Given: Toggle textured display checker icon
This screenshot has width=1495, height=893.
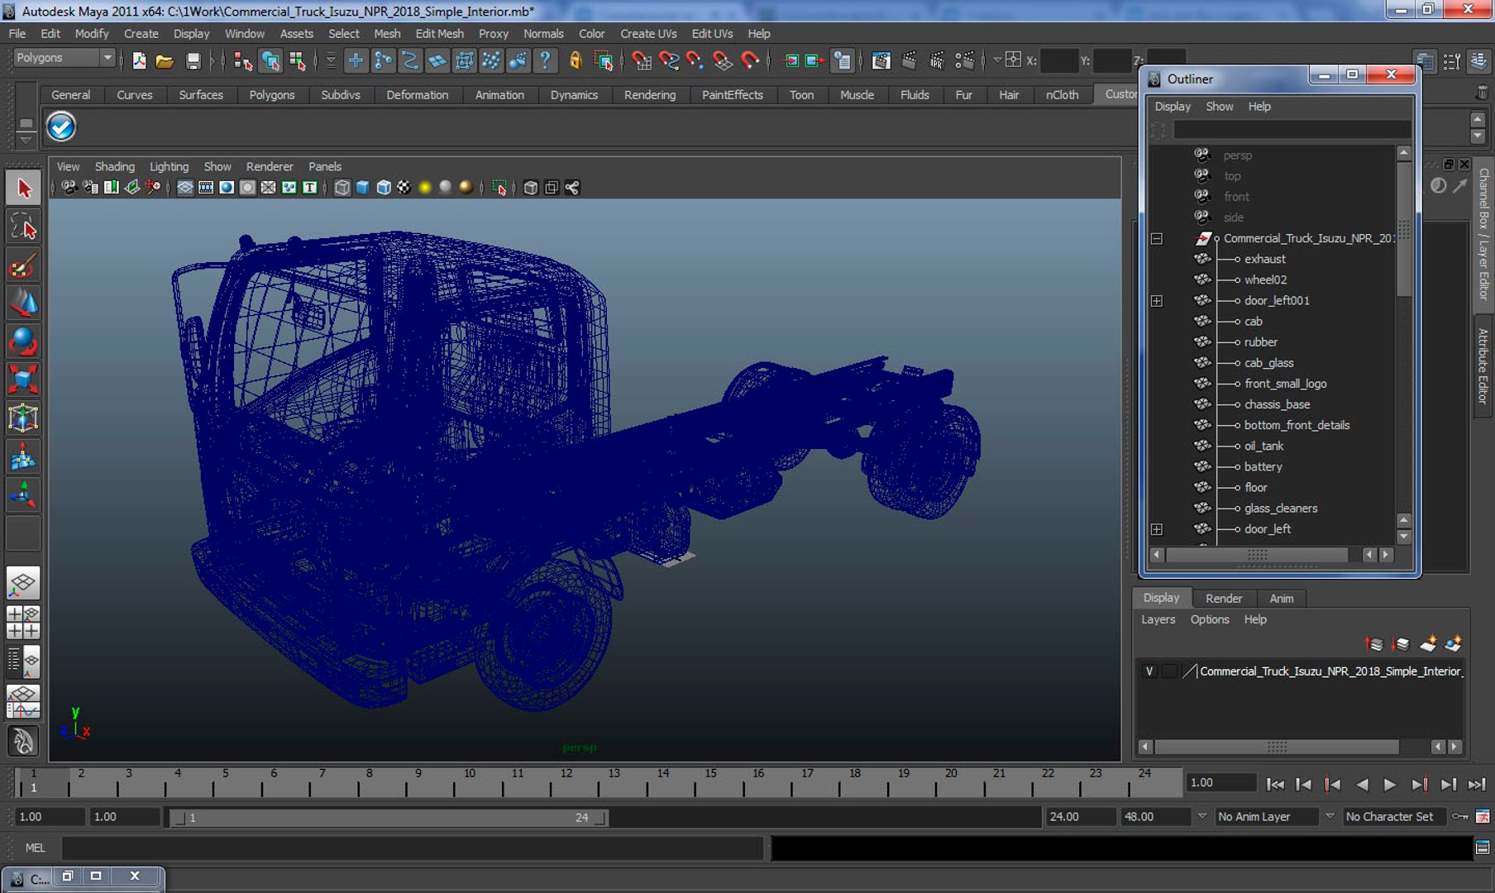Looking at the screenshot, I should pyautogui.click(x=404, y=188).
